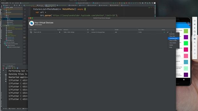Launch the Pixel 3 AVD with the green play icon
This screenshot has height=111, width=198.
click(164, 32)
